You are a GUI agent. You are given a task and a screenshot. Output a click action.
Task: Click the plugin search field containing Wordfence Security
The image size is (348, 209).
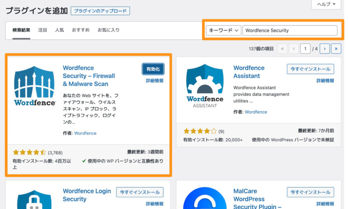[290, 30]
